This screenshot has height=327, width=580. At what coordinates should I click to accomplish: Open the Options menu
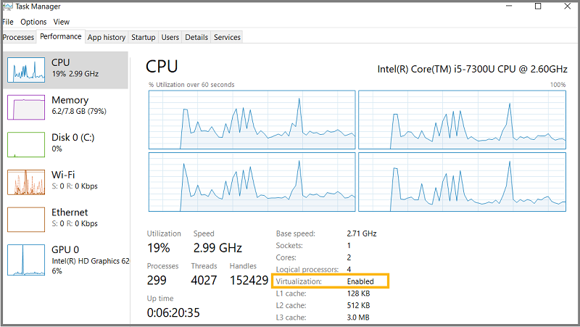tap(33, 22)
